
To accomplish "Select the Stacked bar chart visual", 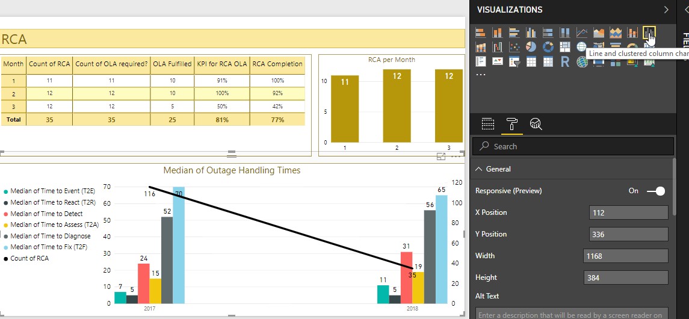I will point(480,33).
